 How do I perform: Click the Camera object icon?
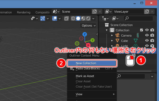coord(117,35)
